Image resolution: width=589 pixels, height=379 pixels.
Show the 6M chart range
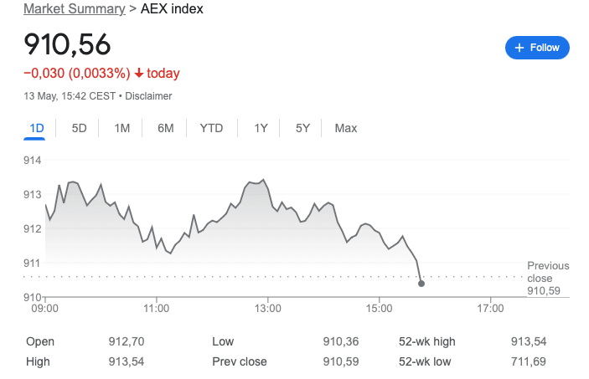[165, 128]
